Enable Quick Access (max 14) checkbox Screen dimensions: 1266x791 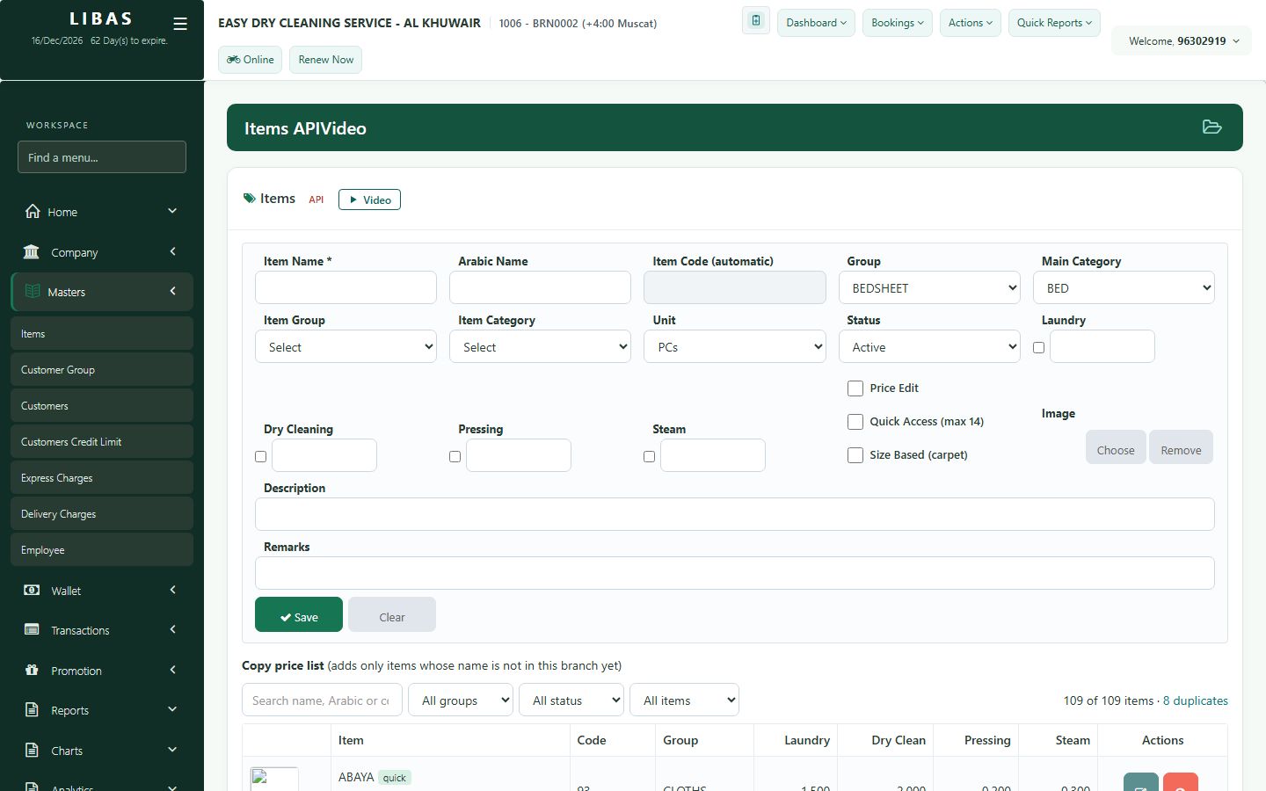click(855, 422)
